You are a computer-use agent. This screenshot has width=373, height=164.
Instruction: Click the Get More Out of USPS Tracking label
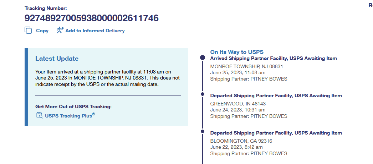coord(73,106)
